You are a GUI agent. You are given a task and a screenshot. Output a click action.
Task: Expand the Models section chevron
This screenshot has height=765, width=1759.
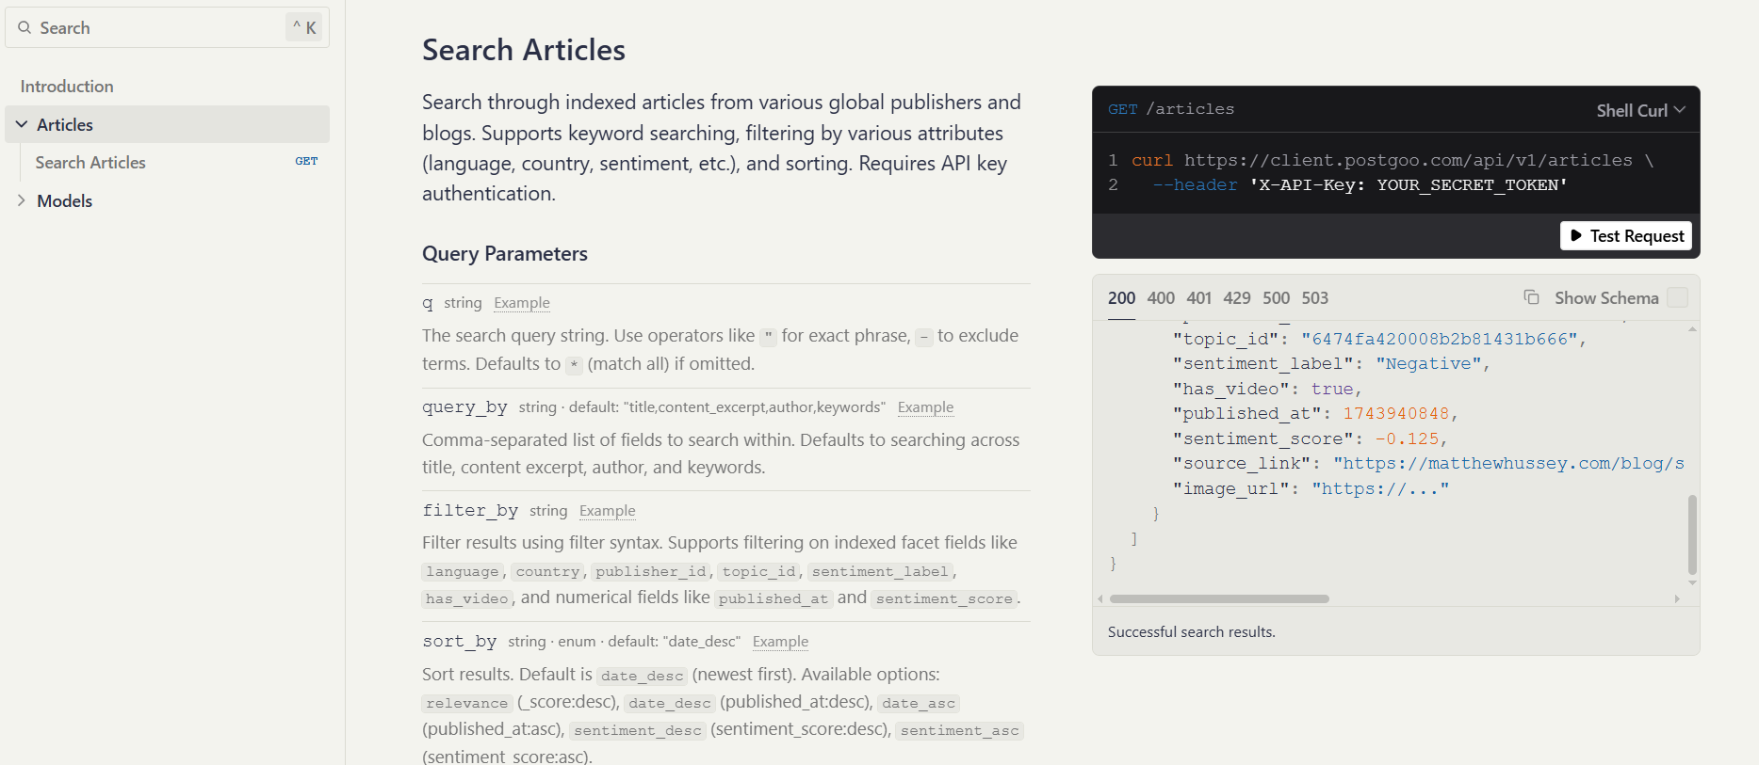pos(22,200)
